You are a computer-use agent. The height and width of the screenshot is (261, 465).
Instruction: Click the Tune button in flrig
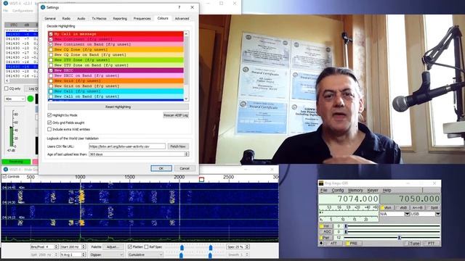point(412,244)
